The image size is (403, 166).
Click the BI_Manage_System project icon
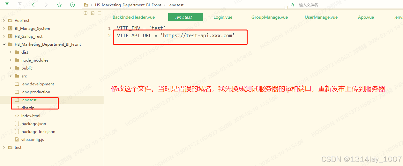pos(10,28)
